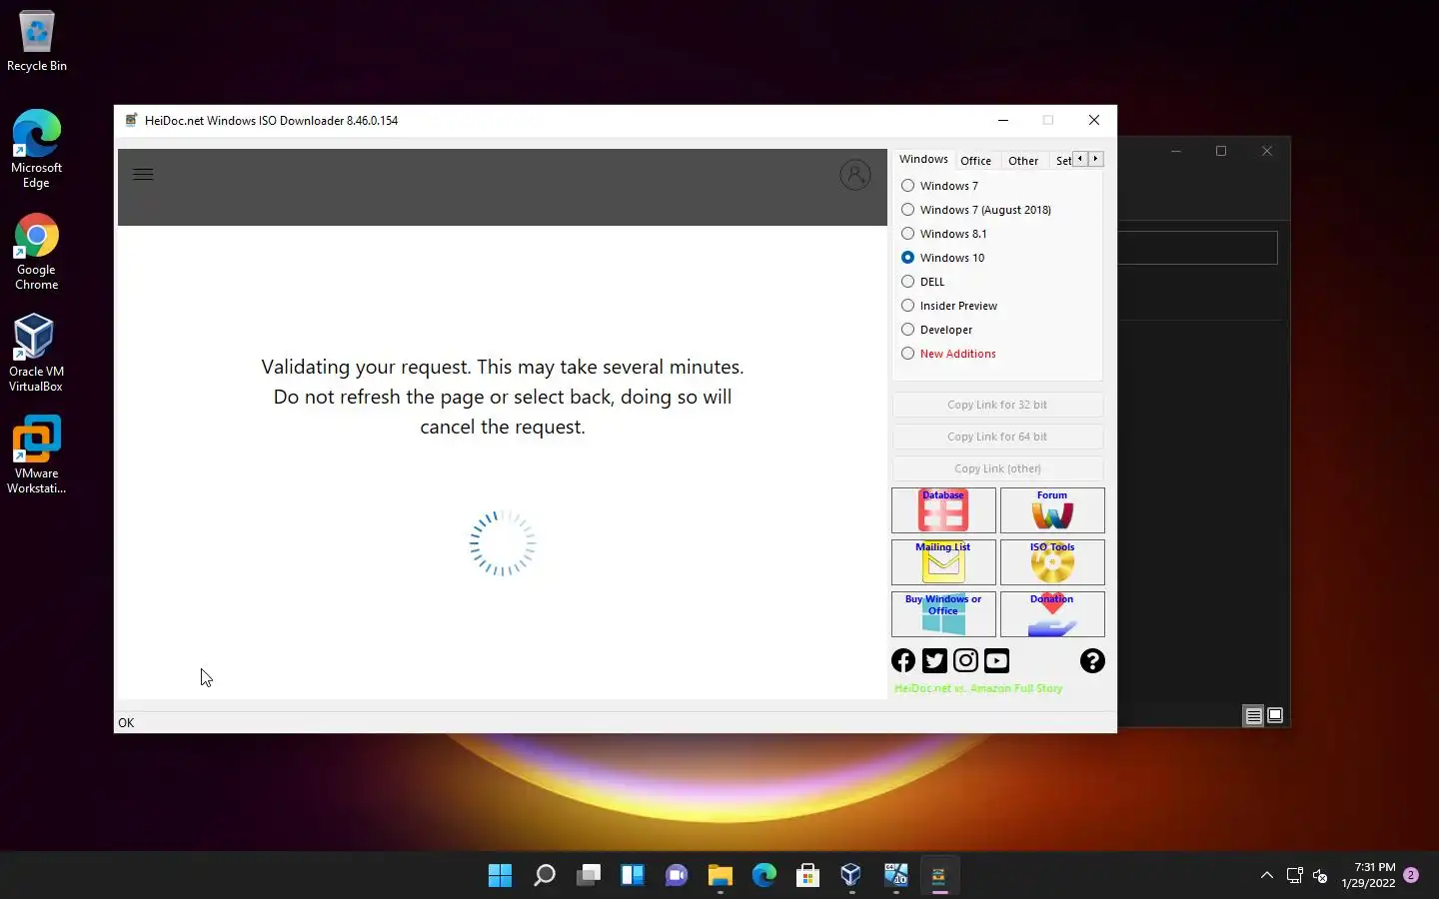This screenshot has height=899, width=1439.
Task: Open Task View on the taskbar
Action: tap(589, 876)
